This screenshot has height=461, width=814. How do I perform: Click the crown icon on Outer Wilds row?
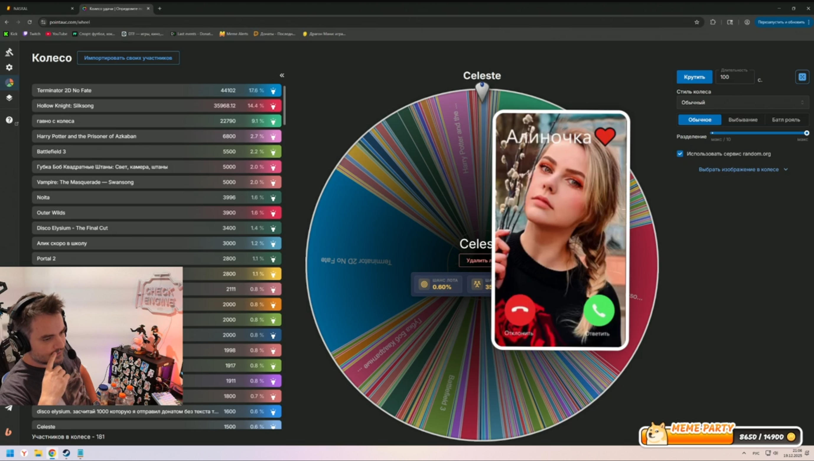point(273,213)
